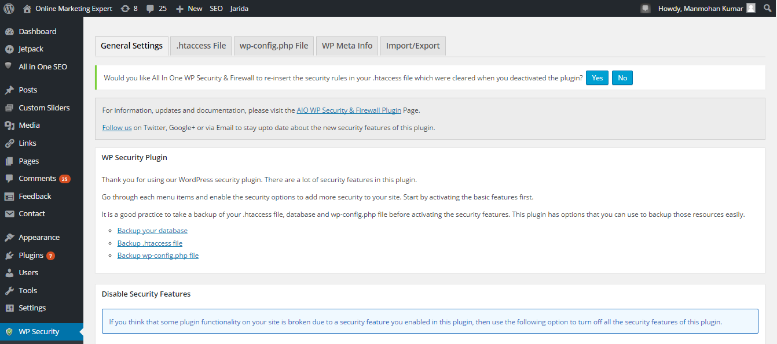Confirm with the Yes button

click(x=597, y=78)
